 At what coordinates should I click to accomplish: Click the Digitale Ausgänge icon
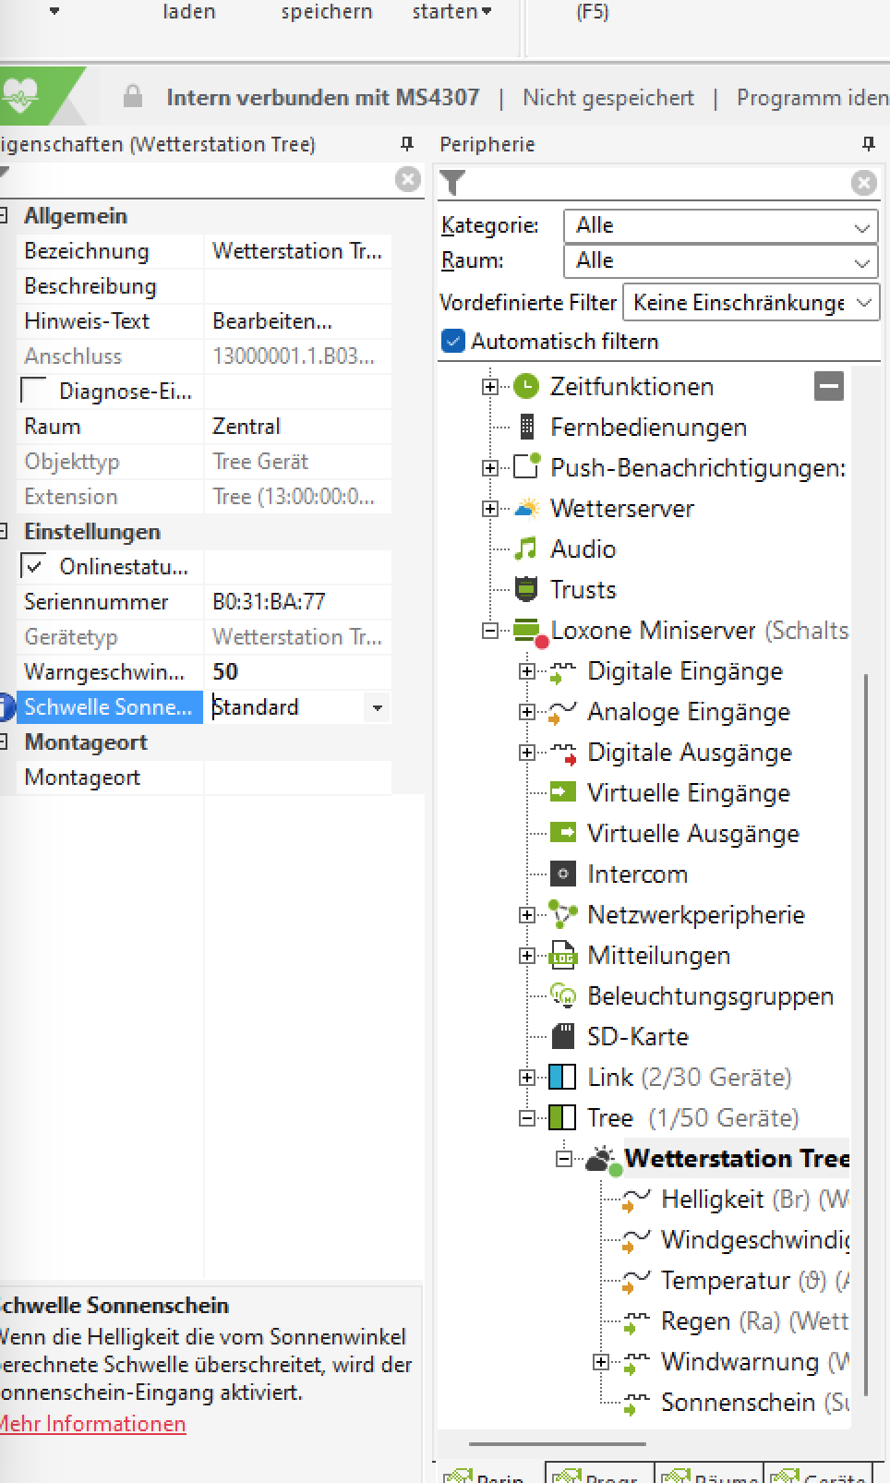(562, 754)
